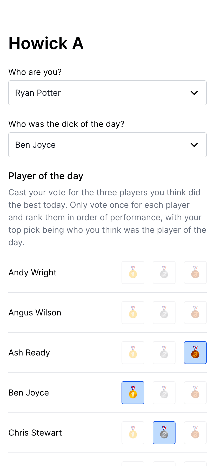Viewport: 215px width, 466px height.
Task: Toggle off Ben Joyce's gold medal
Action: [x=133, y=393]
